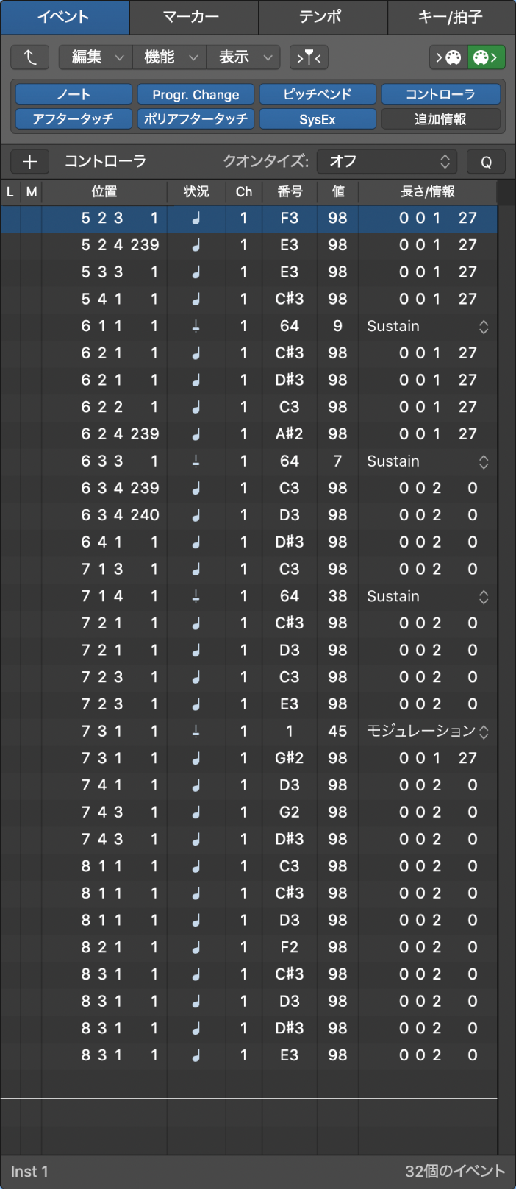
Task: Toggle the MIDI In palette button
Action: pos(448,57)
